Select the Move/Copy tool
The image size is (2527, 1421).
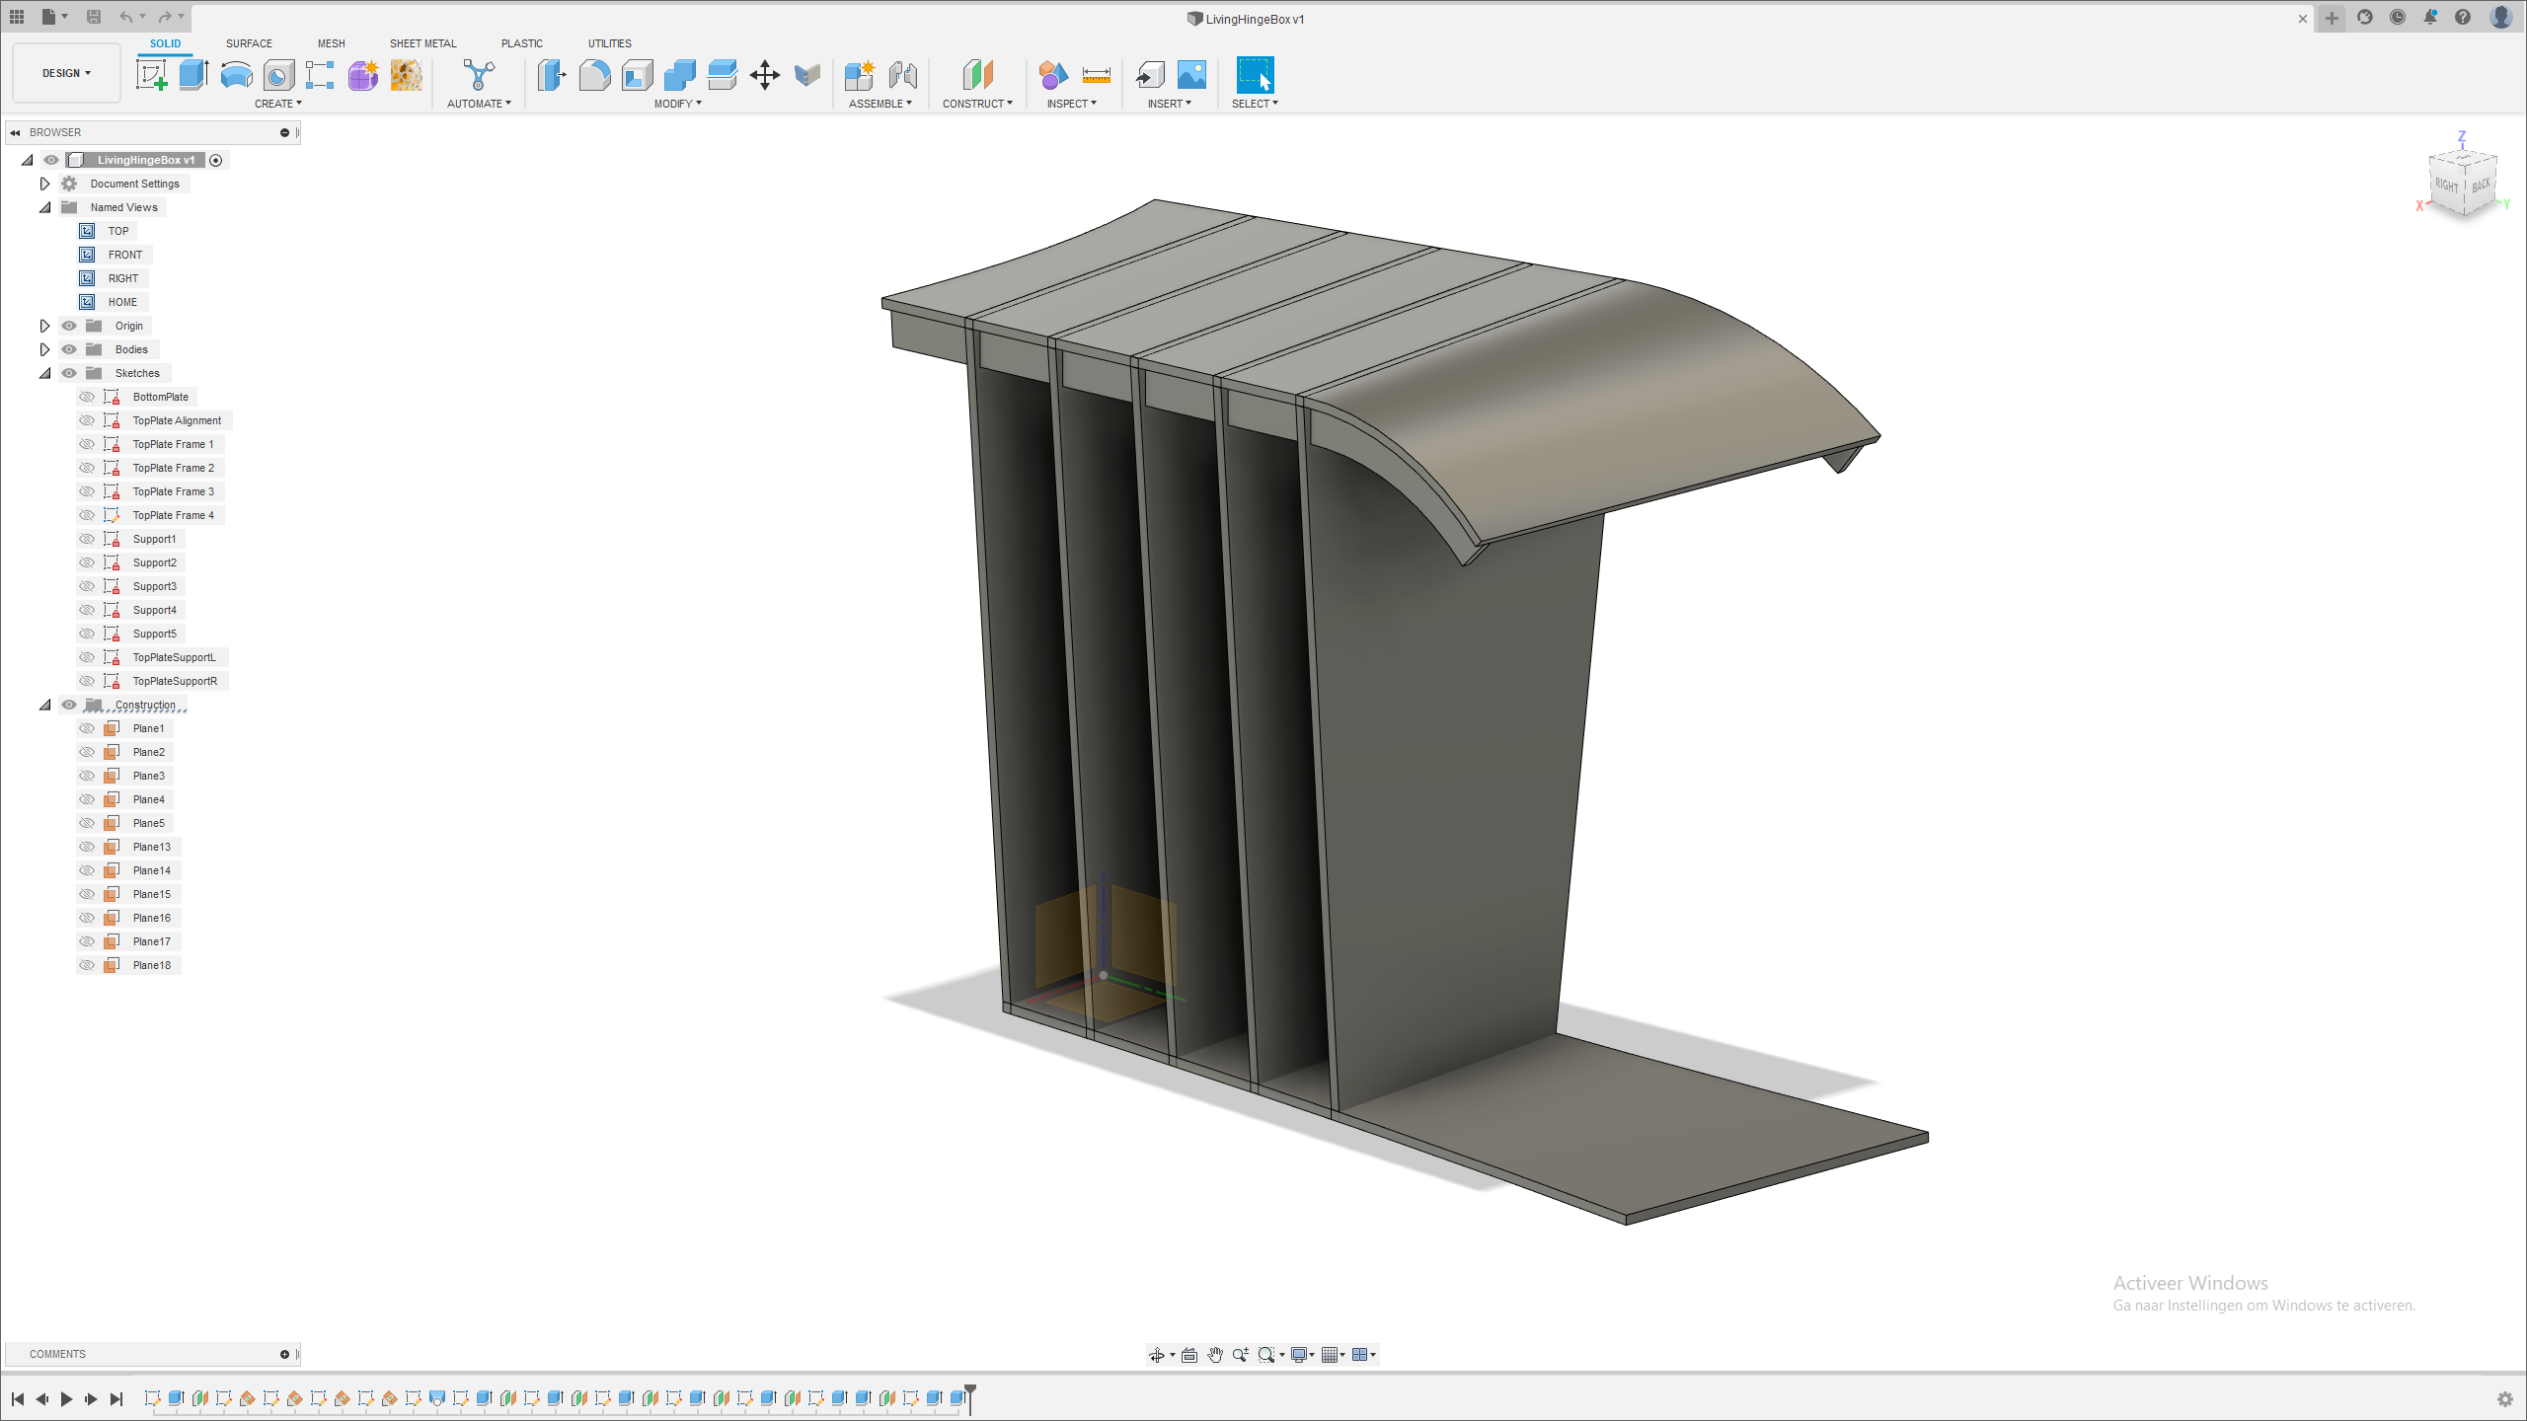pos(765,75)
